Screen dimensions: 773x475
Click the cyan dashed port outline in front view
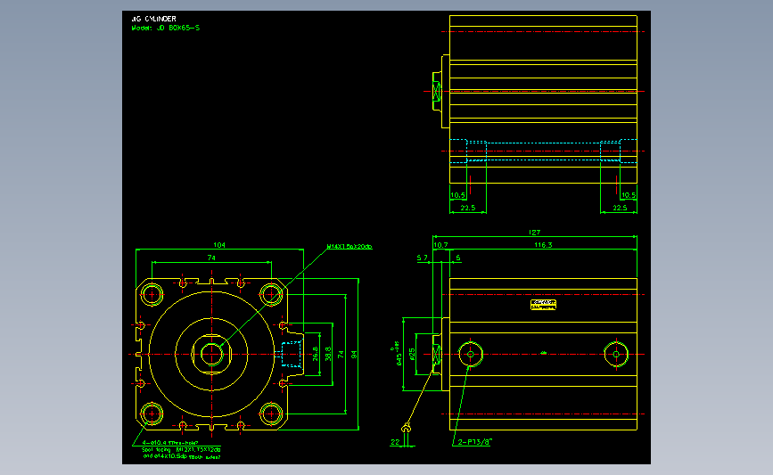(x=292, y=355)
